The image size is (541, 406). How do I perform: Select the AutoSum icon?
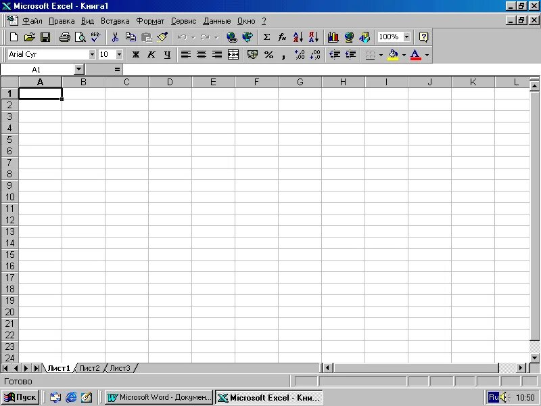266,37
